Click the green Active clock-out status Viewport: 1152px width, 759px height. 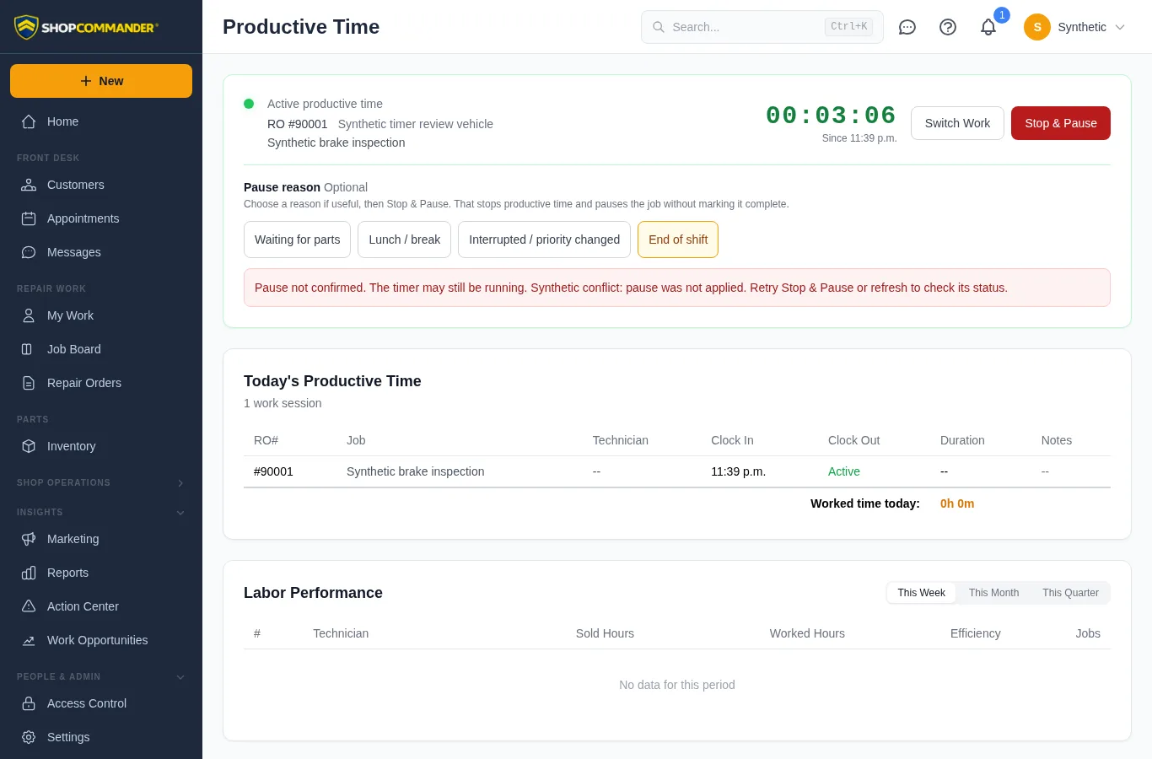point(844,471)
